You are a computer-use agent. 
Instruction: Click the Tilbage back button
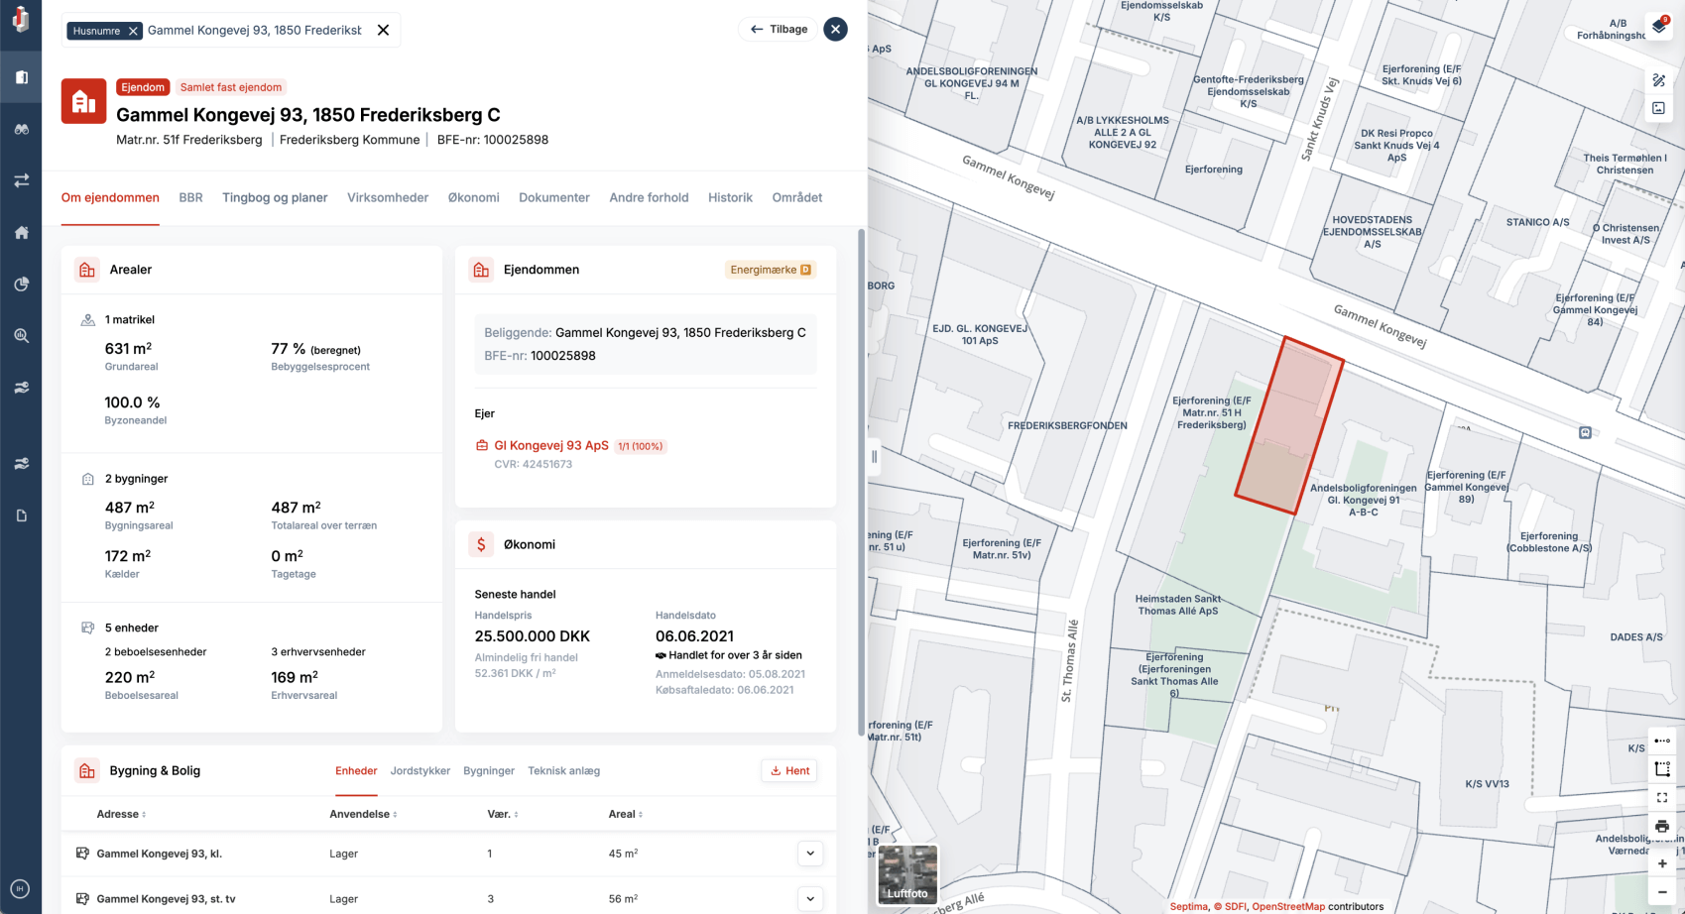pyautogui.click(x=779, y=30)
